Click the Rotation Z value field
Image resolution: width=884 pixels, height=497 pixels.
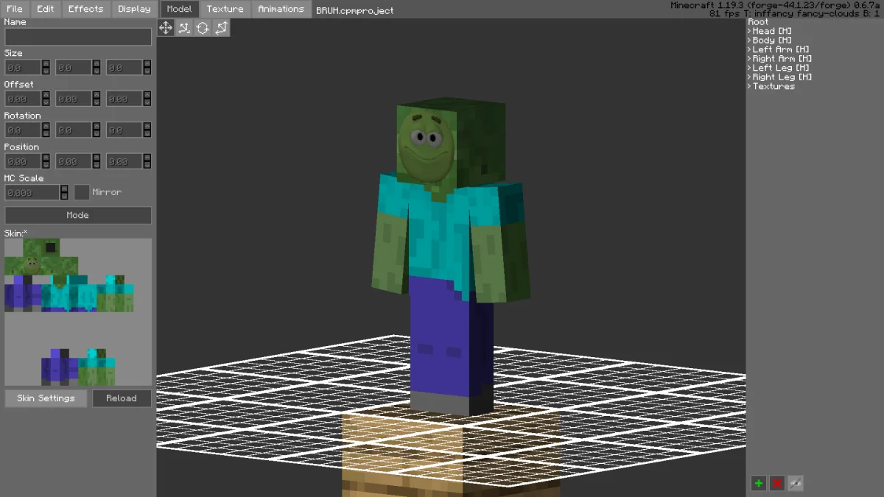(x=124, y=130)
